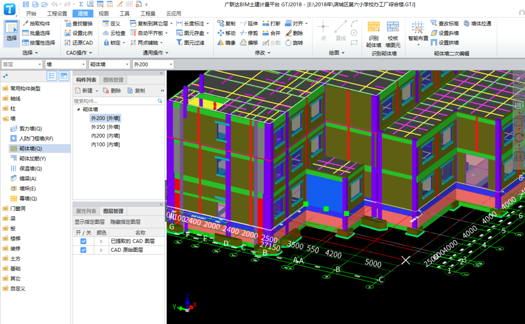Click the 延伸 extend tool

[249, 23]
